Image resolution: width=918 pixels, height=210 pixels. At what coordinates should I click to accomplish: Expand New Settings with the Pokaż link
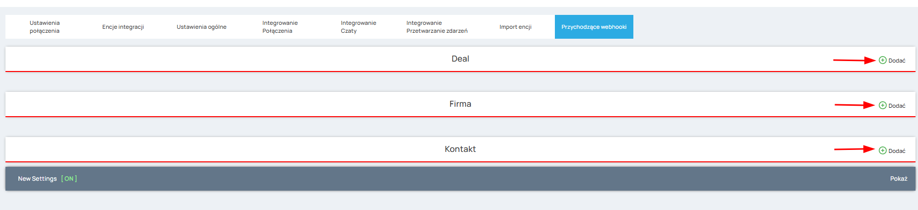(x=899, y=179)
